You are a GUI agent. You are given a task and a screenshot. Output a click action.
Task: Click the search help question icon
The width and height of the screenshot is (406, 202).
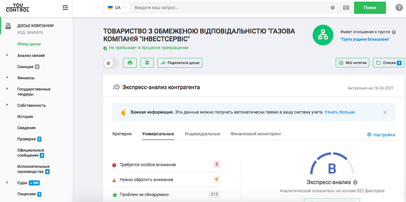click(333, 8)
